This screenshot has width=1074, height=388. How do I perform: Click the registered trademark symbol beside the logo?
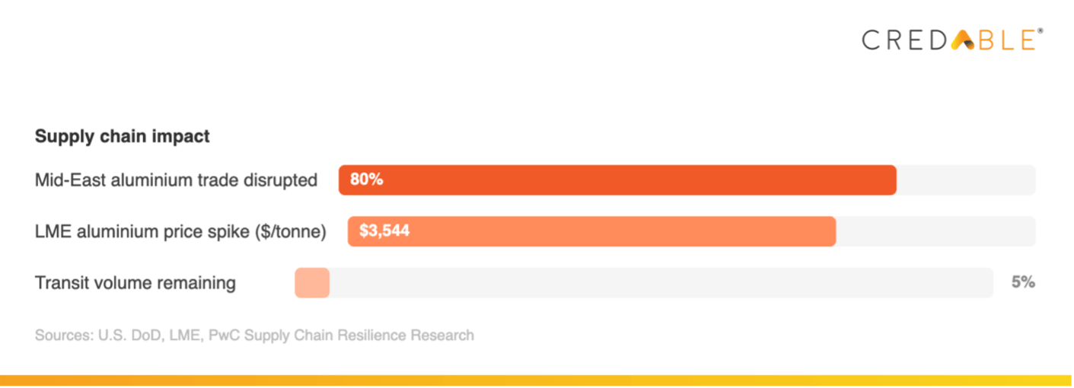[x=1040, y=32]
